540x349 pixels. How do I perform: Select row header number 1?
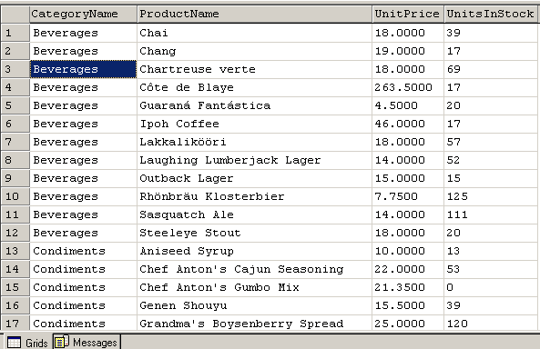pyautogui.click(x=15, y=33)
